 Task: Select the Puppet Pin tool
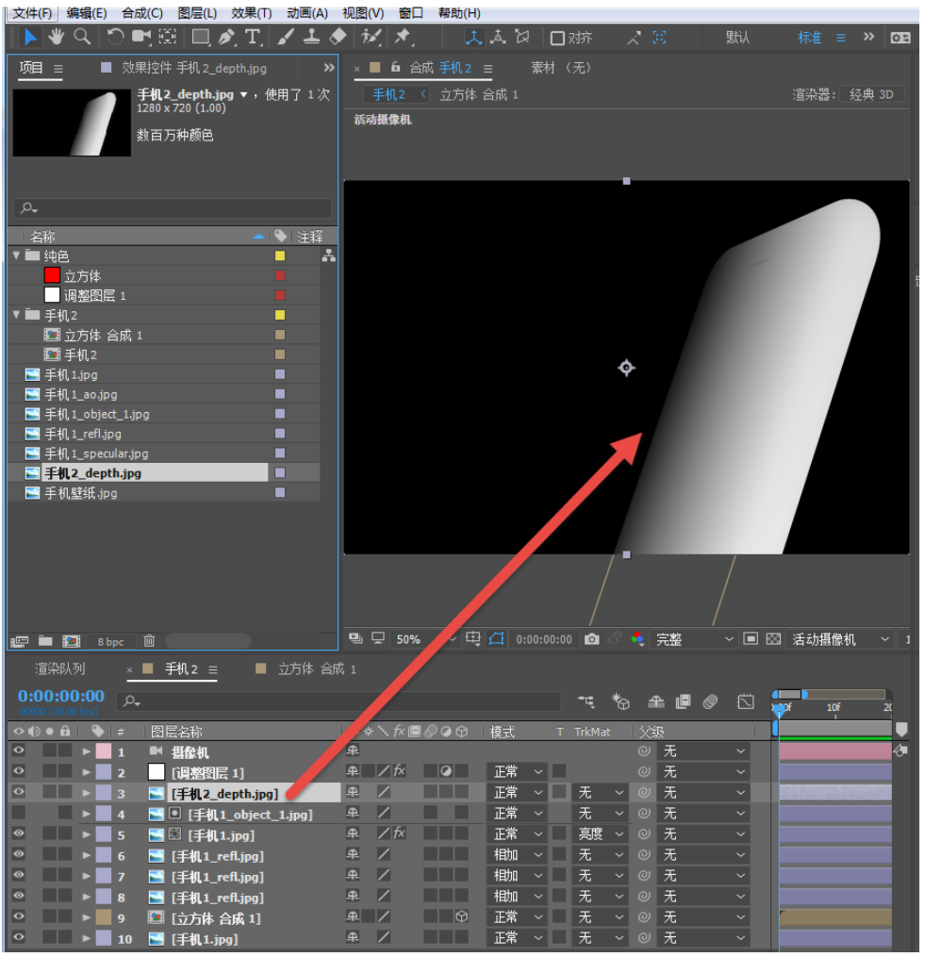[403, 37]
